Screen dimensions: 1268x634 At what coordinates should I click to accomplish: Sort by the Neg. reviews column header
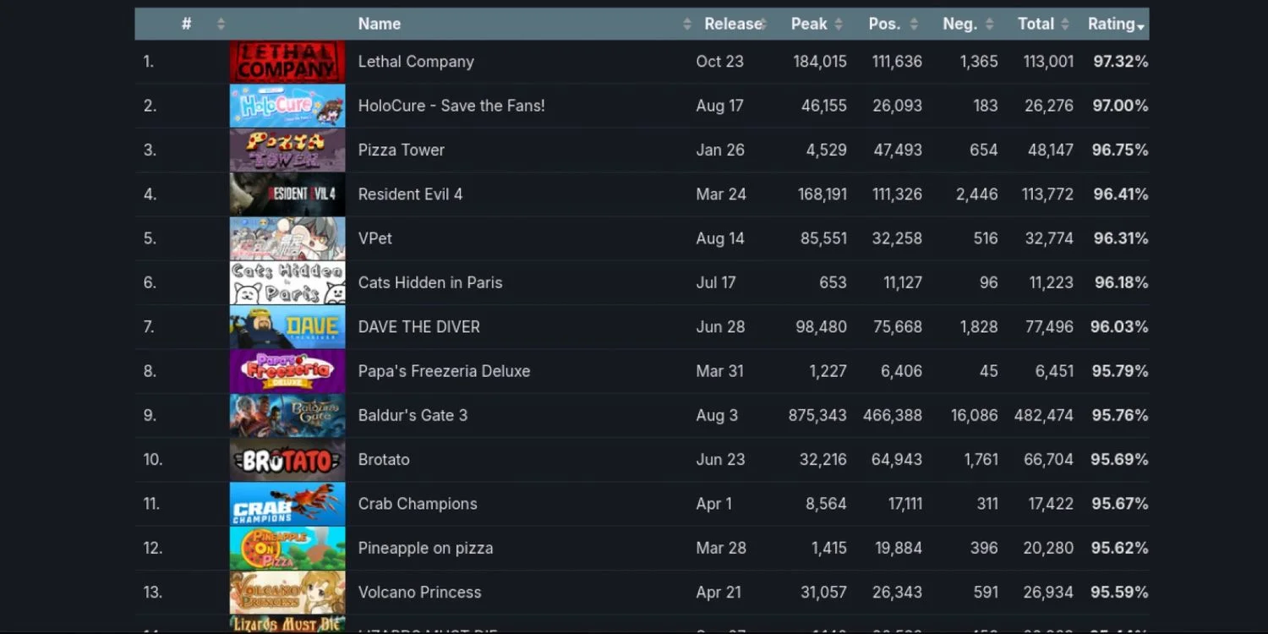tap(959, 24)
